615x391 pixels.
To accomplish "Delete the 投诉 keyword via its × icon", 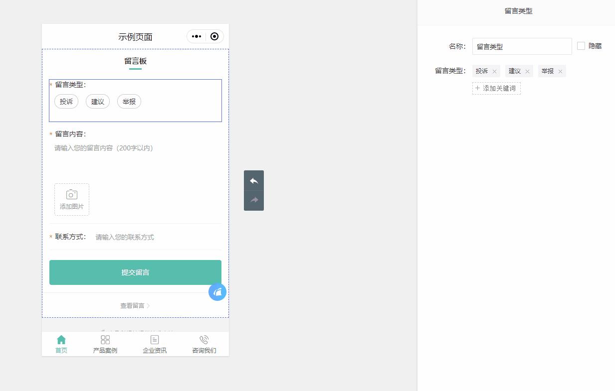I will [494, 71].
